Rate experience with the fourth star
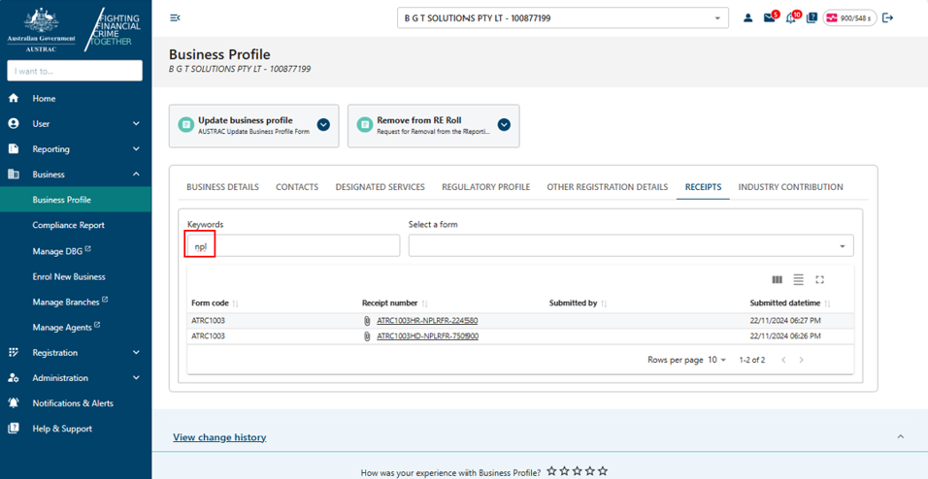Viewport: 928px width, 479px height. [590, 471]
